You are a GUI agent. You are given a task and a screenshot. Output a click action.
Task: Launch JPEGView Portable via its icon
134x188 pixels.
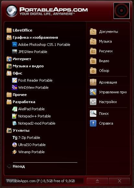pos(15,52)
